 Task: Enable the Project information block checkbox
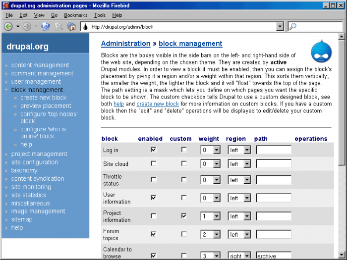tap(153, 216)
